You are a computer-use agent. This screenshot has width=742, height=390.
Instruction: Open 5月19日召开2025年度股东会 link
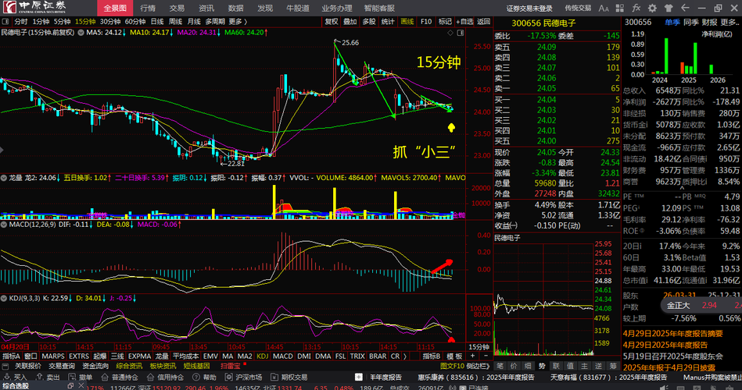tap(673, 356)
